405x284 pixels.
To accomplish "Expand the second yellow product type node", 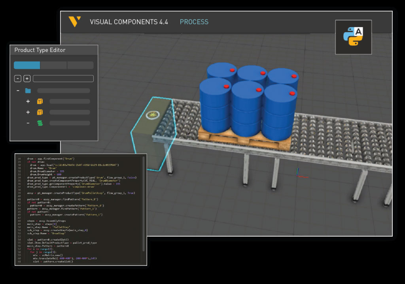I will [28, 113].
